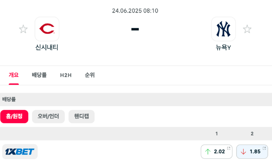Favorite Cincinnati with the left star
The height and width of the screenshot is (162, 272).
pyautogui.click(x=23, y=29)
